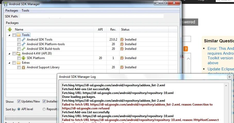Click the wrench icon for Android SDK Tools
This screenshot has width=234, height=123.
(23, 40)
